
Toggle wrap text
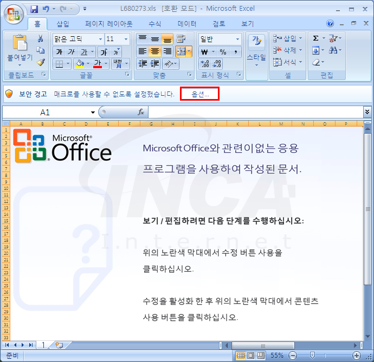tap(181, 38)
